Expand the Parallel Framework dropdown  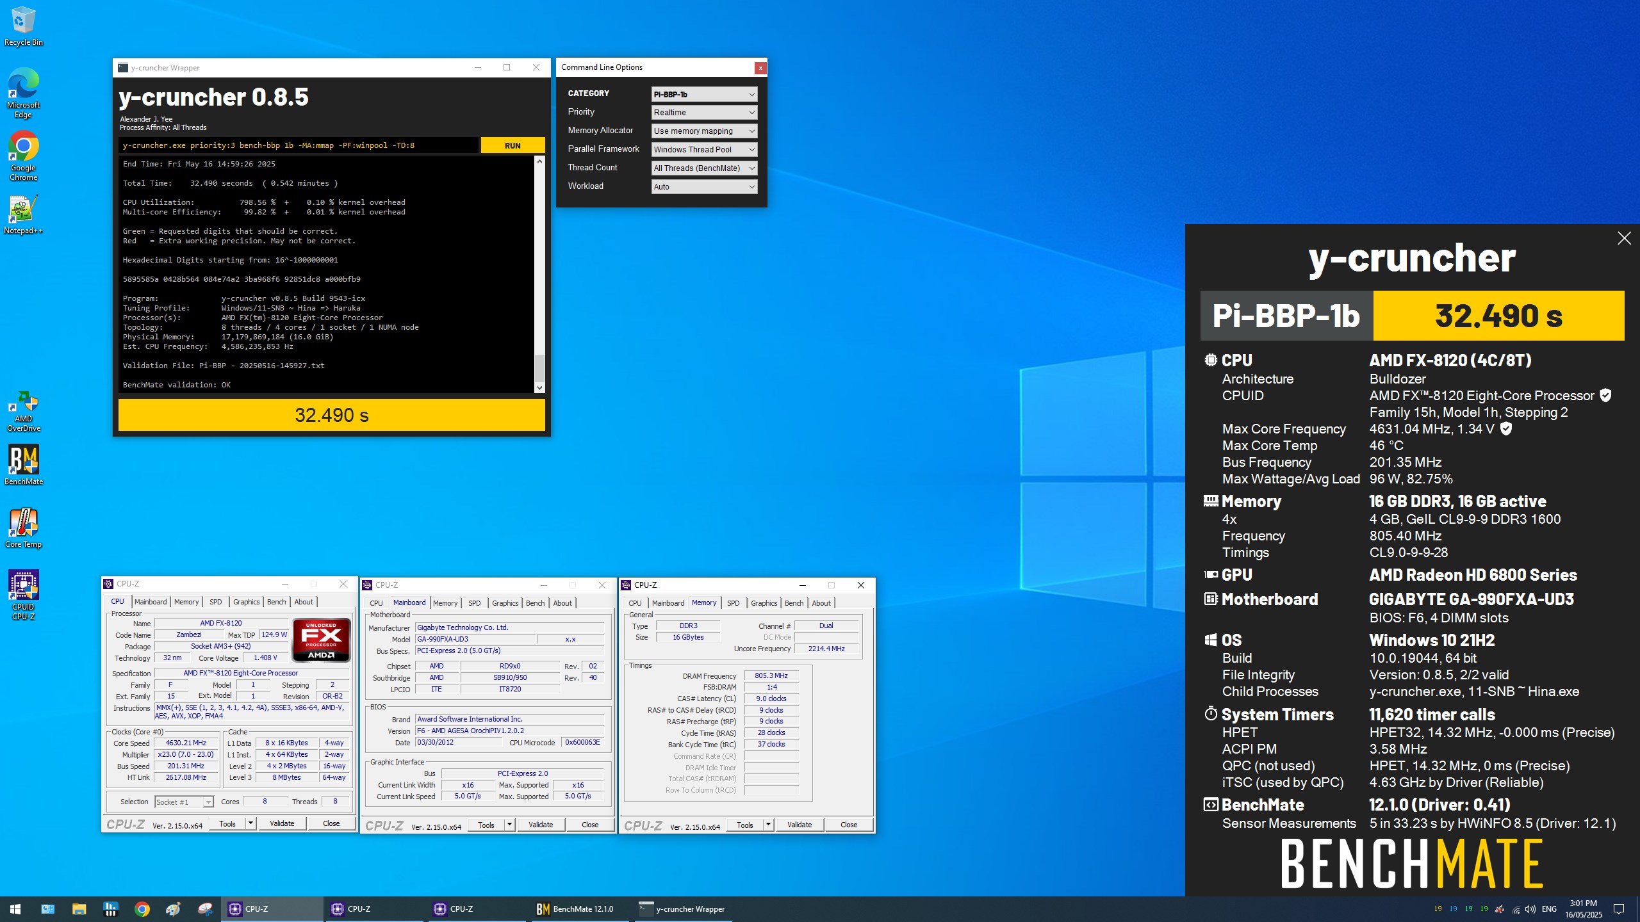tap(704, 150)
